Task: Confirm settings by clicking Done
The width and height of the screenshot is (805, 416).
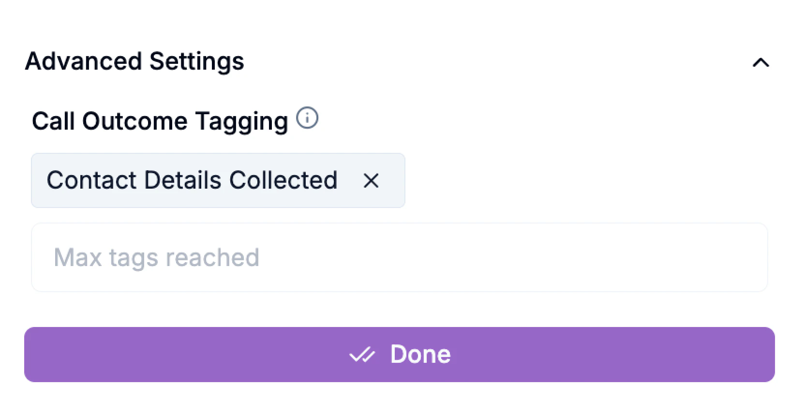Action: [400, 355]
